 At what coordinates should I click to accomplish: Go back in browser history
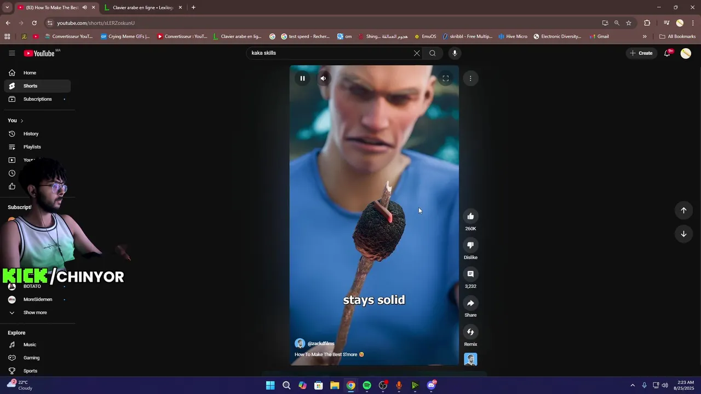point(8,23)
